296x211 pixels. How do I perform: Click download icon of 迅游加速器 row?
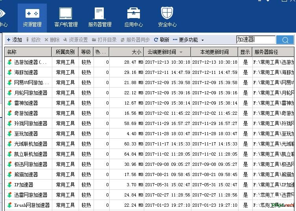9,62
